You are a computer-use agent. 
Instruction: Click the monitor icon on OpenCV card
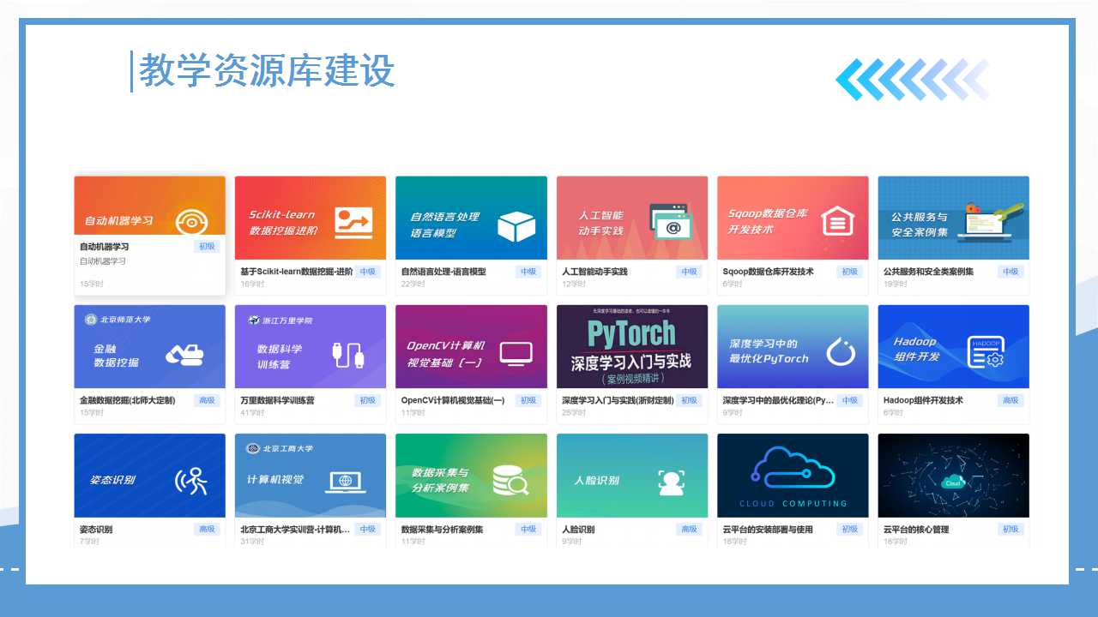(x=516, y=352)
